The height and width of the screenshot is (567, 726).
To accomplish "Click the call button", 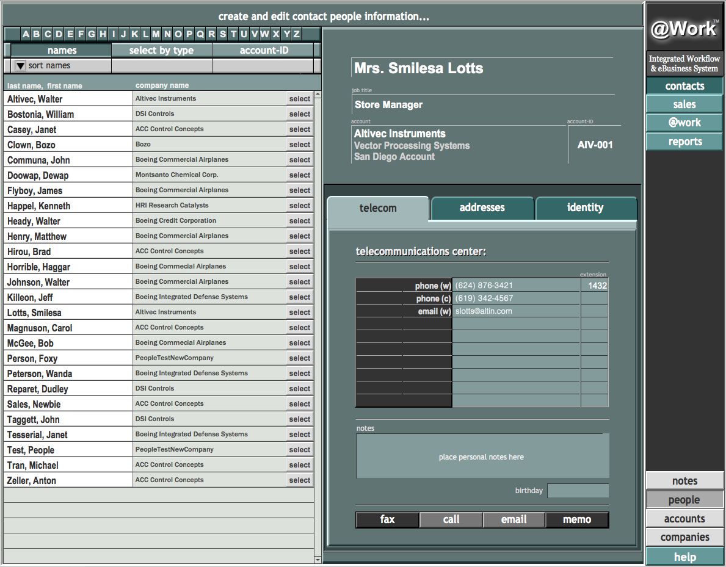I will click(451, 519).
